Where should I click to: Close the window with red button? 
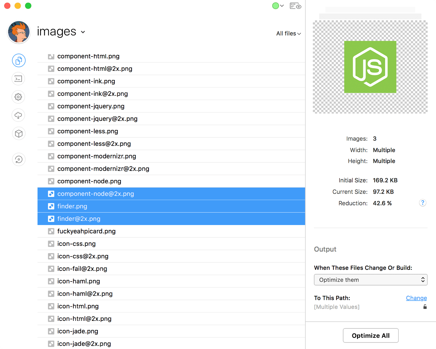pos(7,6)
